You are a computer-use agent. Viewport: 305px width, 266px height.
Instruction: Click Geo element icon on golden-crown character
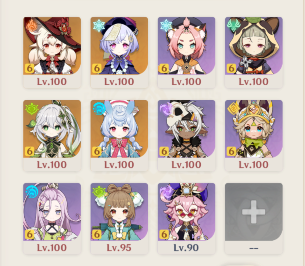click(233, 108)
